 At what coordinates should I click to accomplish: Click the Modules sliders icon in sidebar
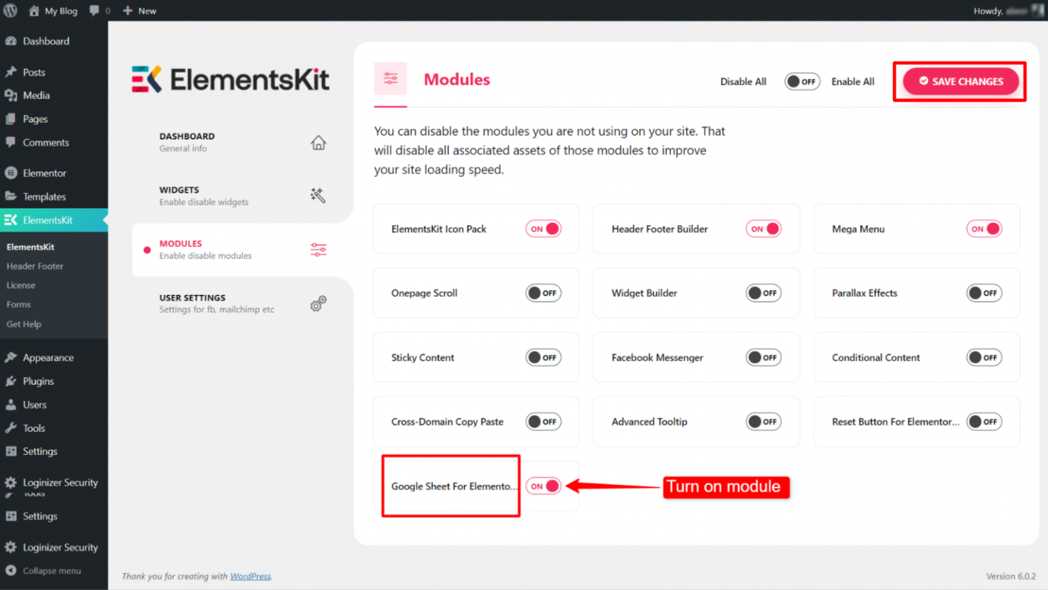tap(317, 249)
